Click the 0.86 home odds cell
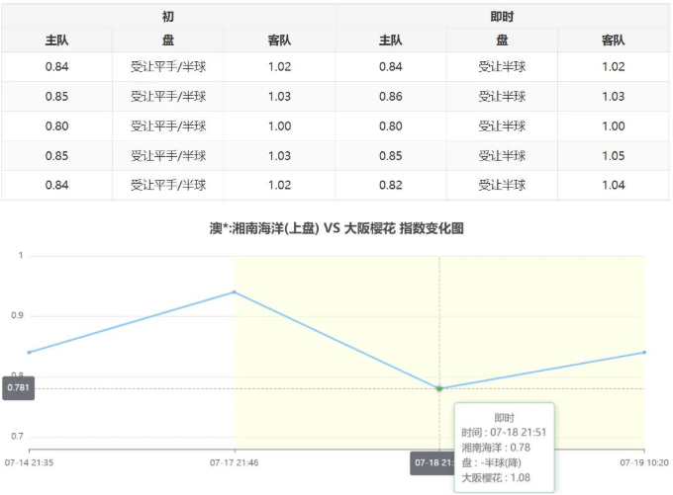673x495 pixels. click(391, 97)
